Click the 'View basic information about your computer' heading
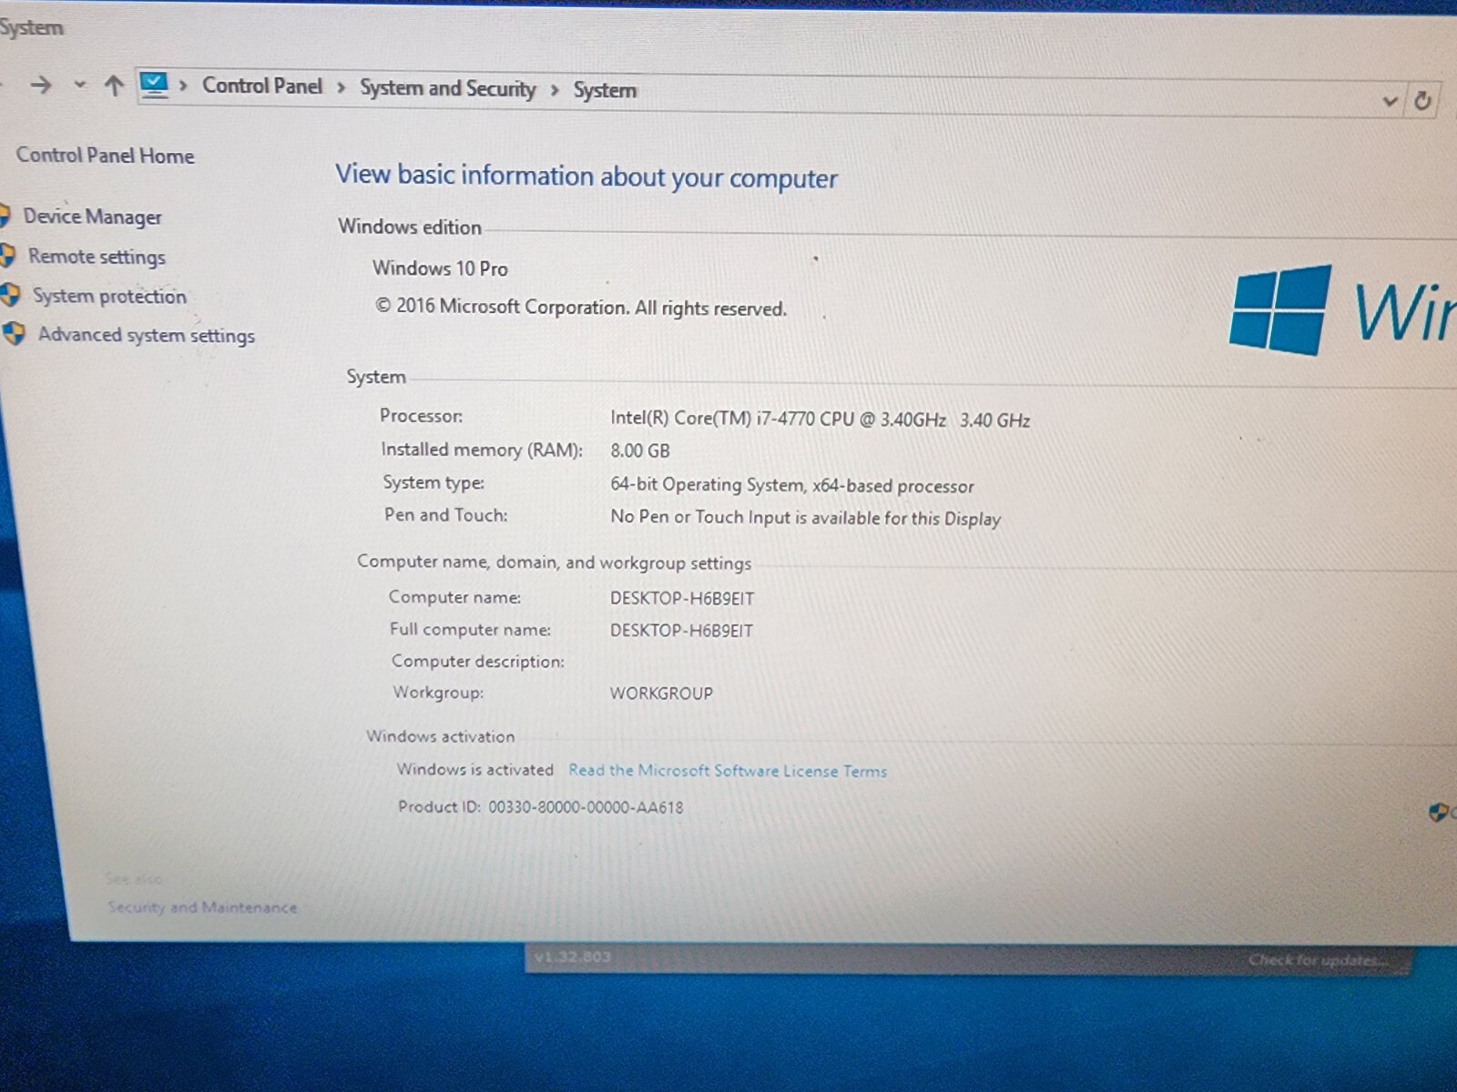The image size is (1457, 1092). [586, 176]
